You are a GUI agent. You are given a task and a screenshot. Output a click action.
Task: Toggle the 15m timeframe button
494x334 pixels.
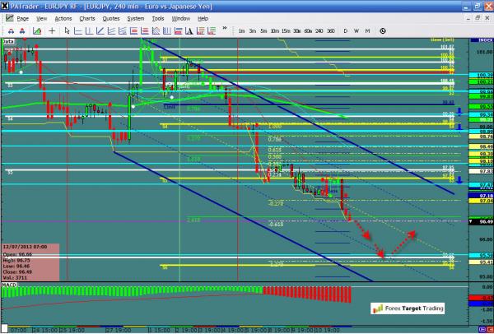click(x=285, y=31)
